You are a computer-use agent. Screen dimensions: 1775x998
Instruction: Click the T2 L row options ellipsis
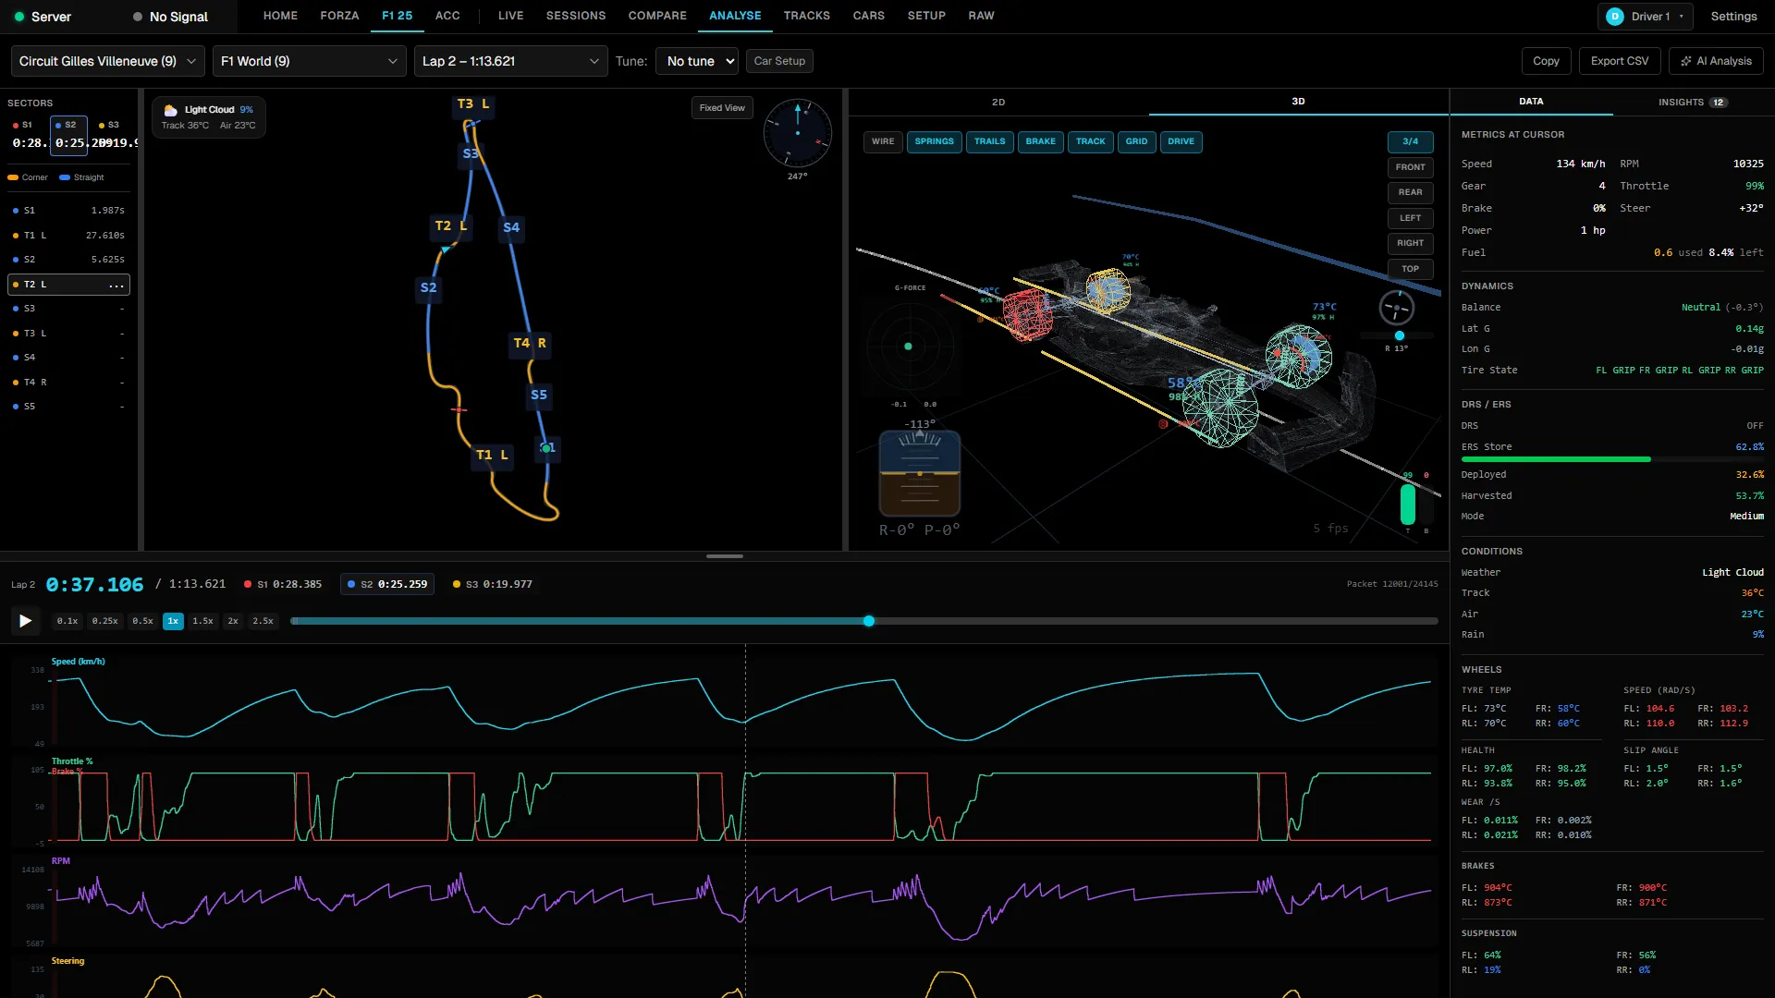pyautogui.click(x=116, y=285)
